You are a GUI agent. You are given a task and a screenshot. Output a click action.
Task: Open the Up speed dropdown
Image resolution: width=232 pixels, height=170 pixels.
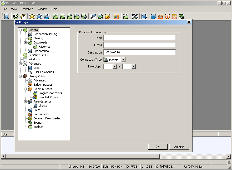(x=133, y=66)
